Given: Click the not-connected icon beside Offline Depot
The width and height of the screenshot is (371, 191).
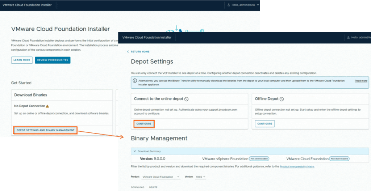Looking at the screenshot, I should point(282,99).
